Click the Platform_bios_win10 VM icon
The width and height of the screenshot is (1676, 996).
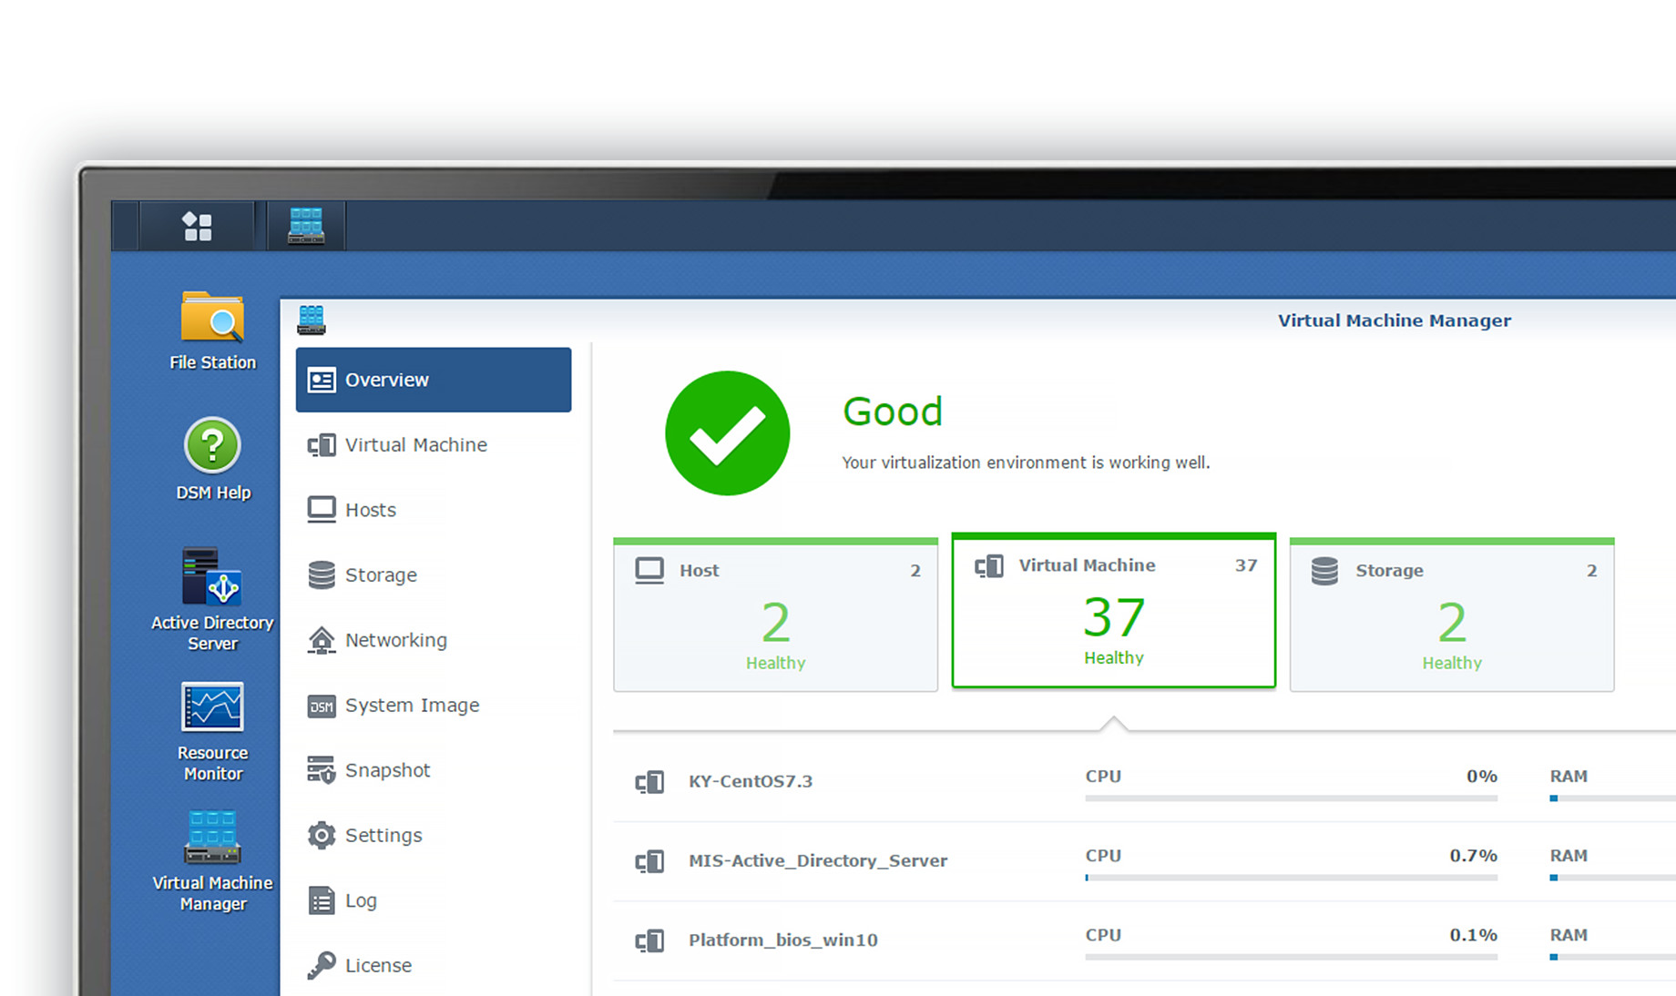[x=649, y=940]
